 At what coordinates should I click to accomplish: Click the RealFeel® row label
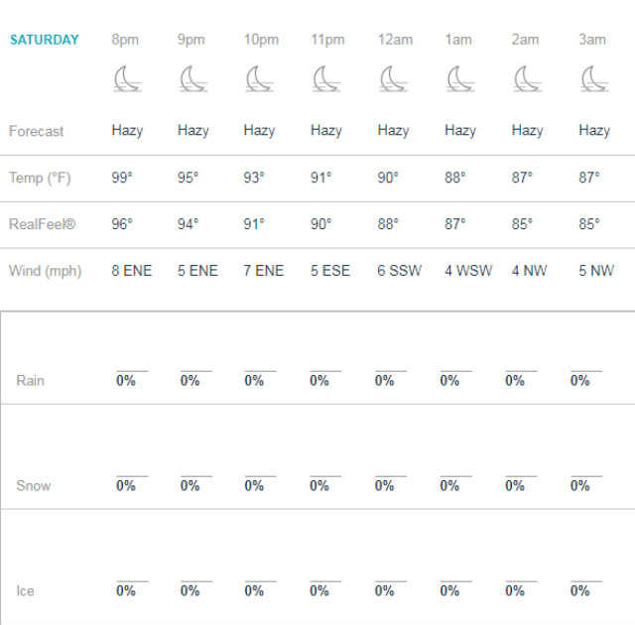click(x=42, y=224)
